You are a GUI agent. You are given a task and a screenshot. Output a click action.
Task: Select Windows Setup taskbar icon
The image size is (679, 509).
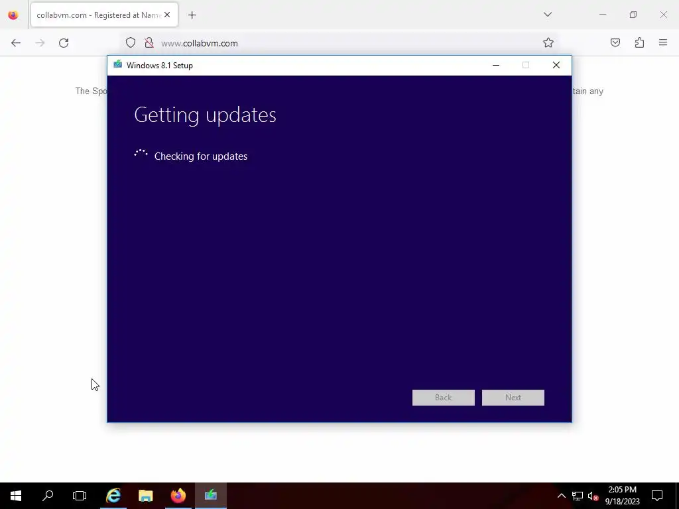[211, 496]
